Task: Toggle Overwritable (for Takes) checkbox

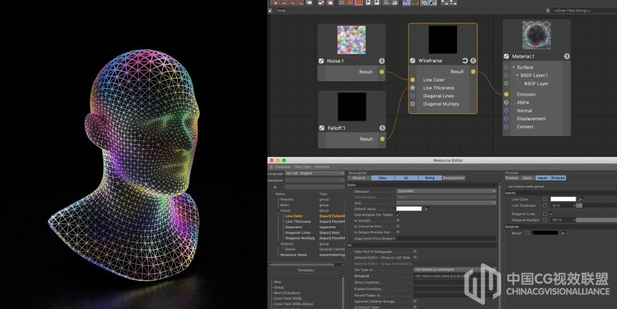Action: tap(398, 215)
